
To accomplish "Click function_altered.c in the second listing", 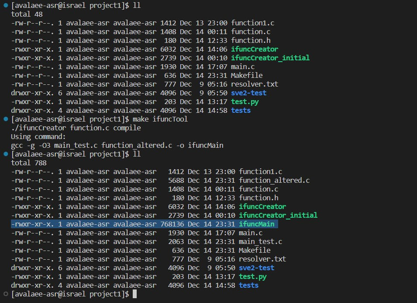I will (274, 180).
